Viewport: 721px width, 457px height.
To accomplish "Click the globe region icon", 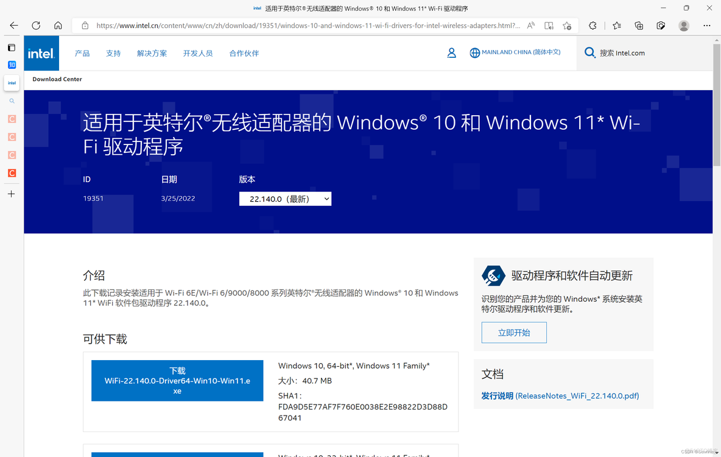I will (474, 53).
